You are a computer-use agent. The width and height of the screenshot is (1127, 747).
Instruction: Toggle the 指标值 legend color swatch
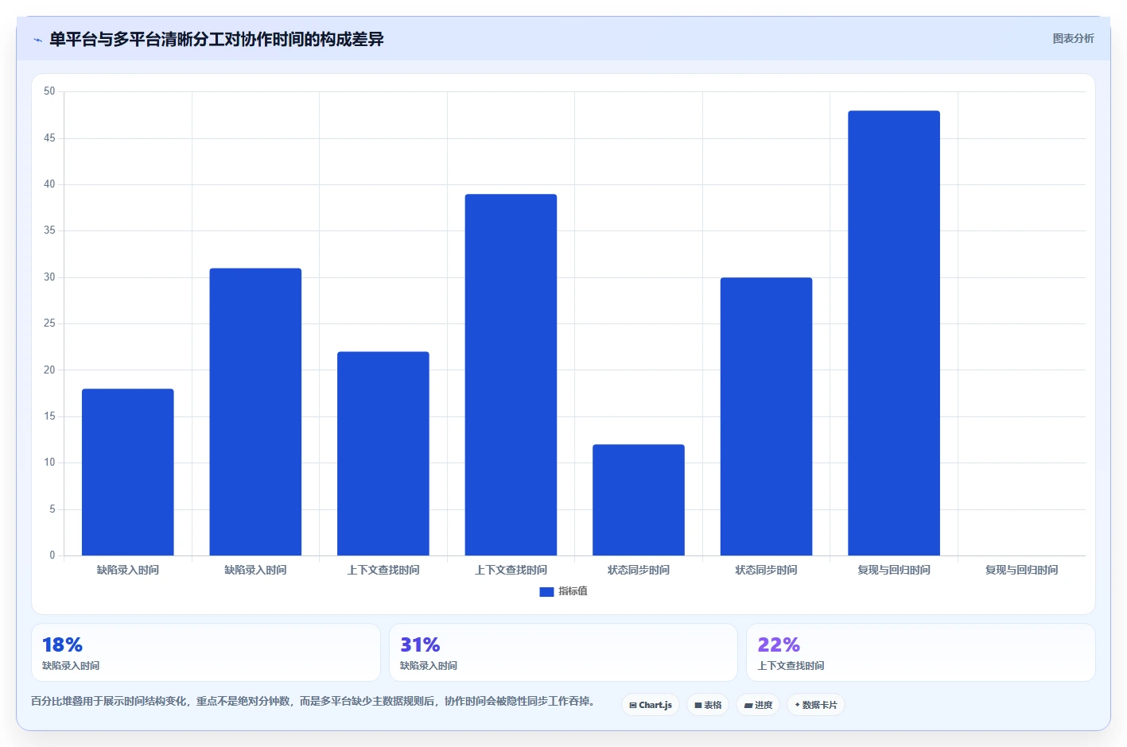click(x=546, y=592)
